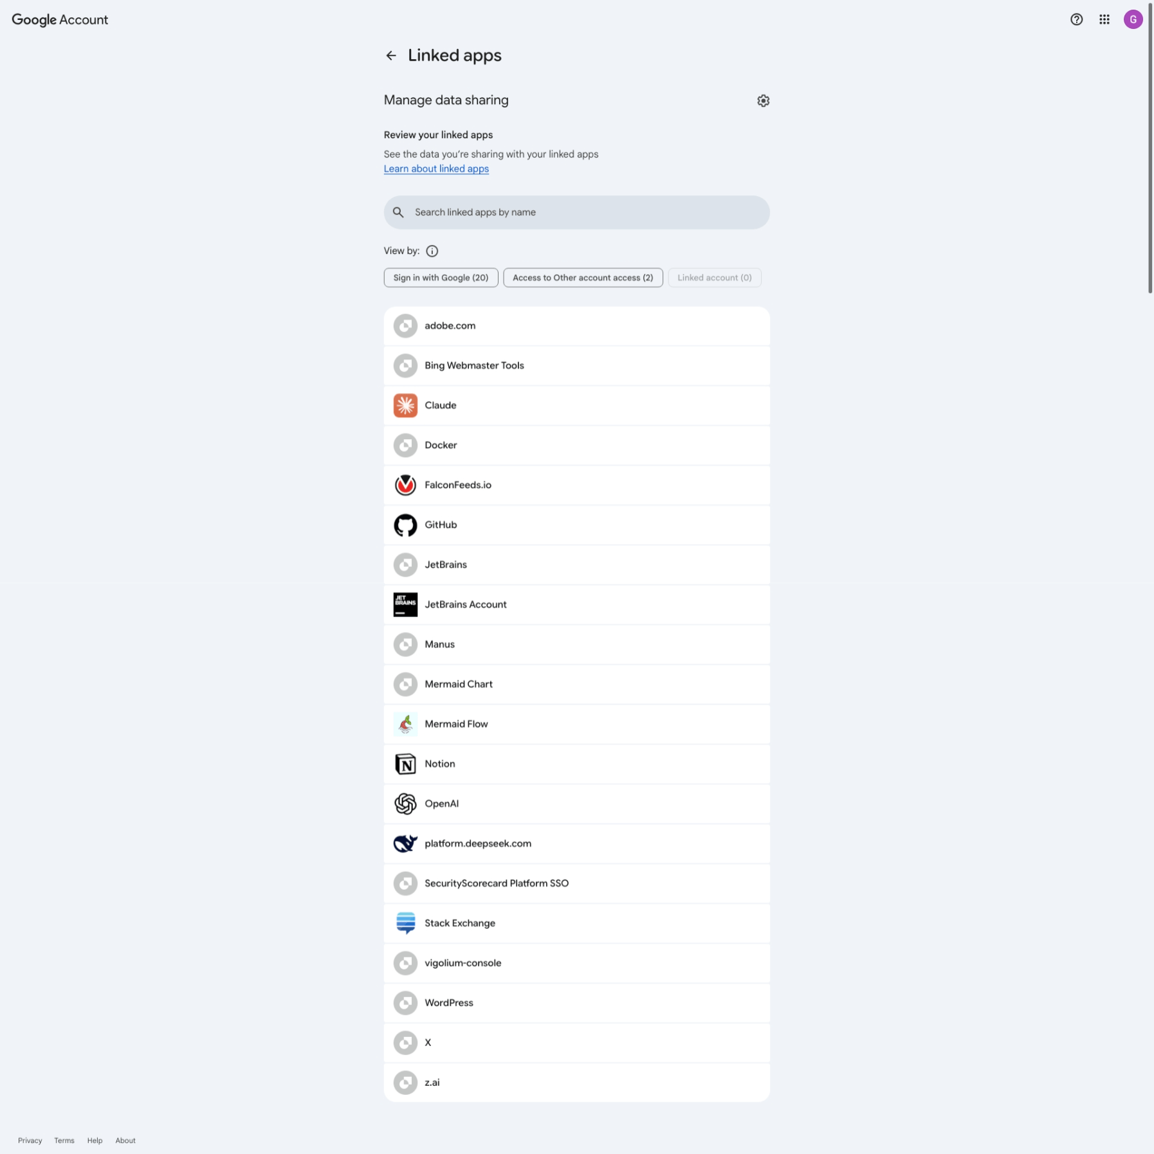This screenshot has width=1154, height=1154.
Task: Select the Linked account (0) filter chip
Action: pos(714,278)
